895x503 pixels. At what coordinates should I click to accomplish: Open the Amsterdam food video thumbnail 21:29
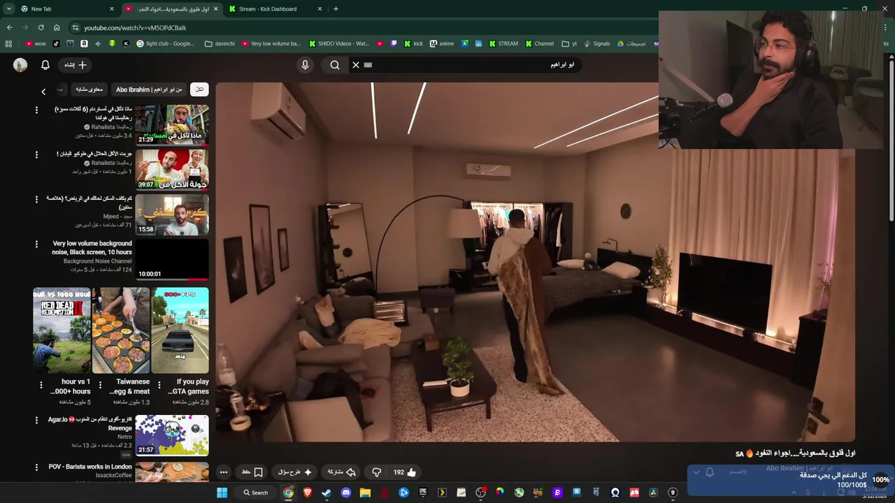[x=171, y=124]
